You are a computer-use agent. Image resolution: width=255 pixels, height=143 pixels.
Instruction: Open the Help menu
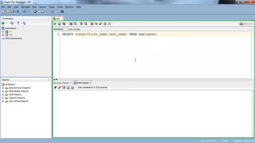click(78, 7)
